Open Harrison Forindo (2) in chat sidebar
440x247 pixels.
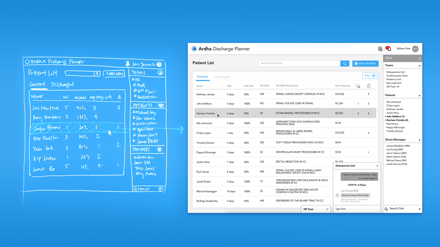(397, 120)
